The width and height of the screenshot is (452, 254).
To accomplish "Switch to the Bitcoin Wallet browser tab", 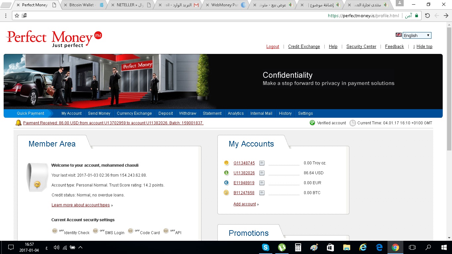I will (83, 5).
